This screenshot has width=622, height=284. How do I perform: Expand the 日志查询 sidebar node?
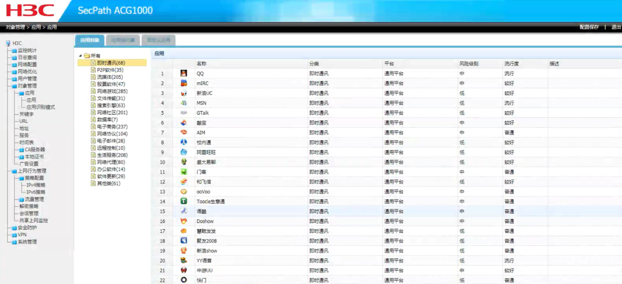pos(14,58)
